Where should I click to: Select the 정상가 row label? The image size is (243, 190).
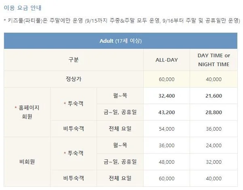(74, 79)
